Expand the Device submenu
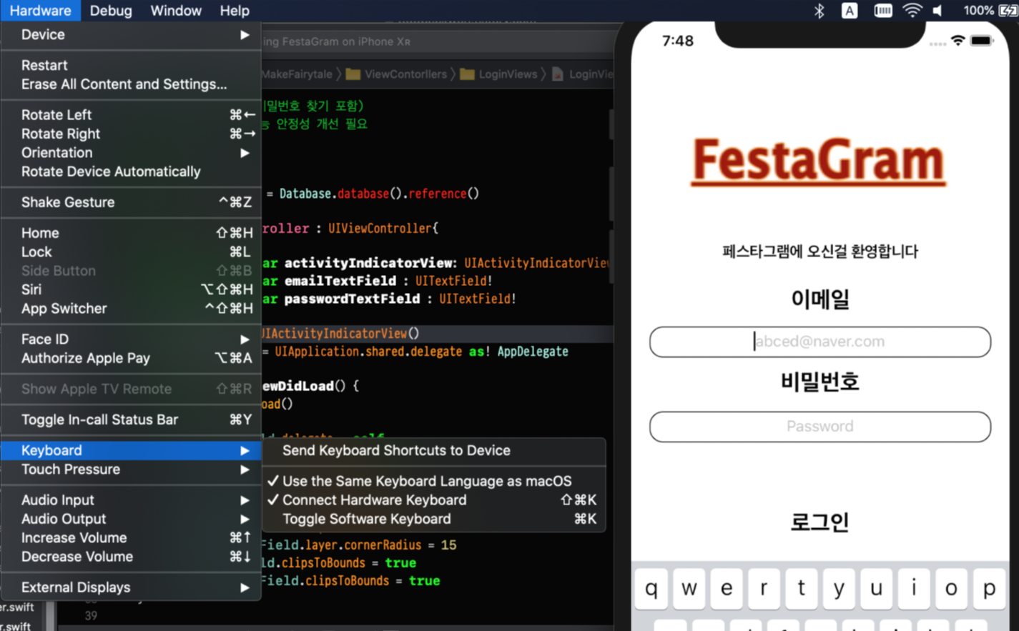The image size is (1019, 631). (131, 34)
